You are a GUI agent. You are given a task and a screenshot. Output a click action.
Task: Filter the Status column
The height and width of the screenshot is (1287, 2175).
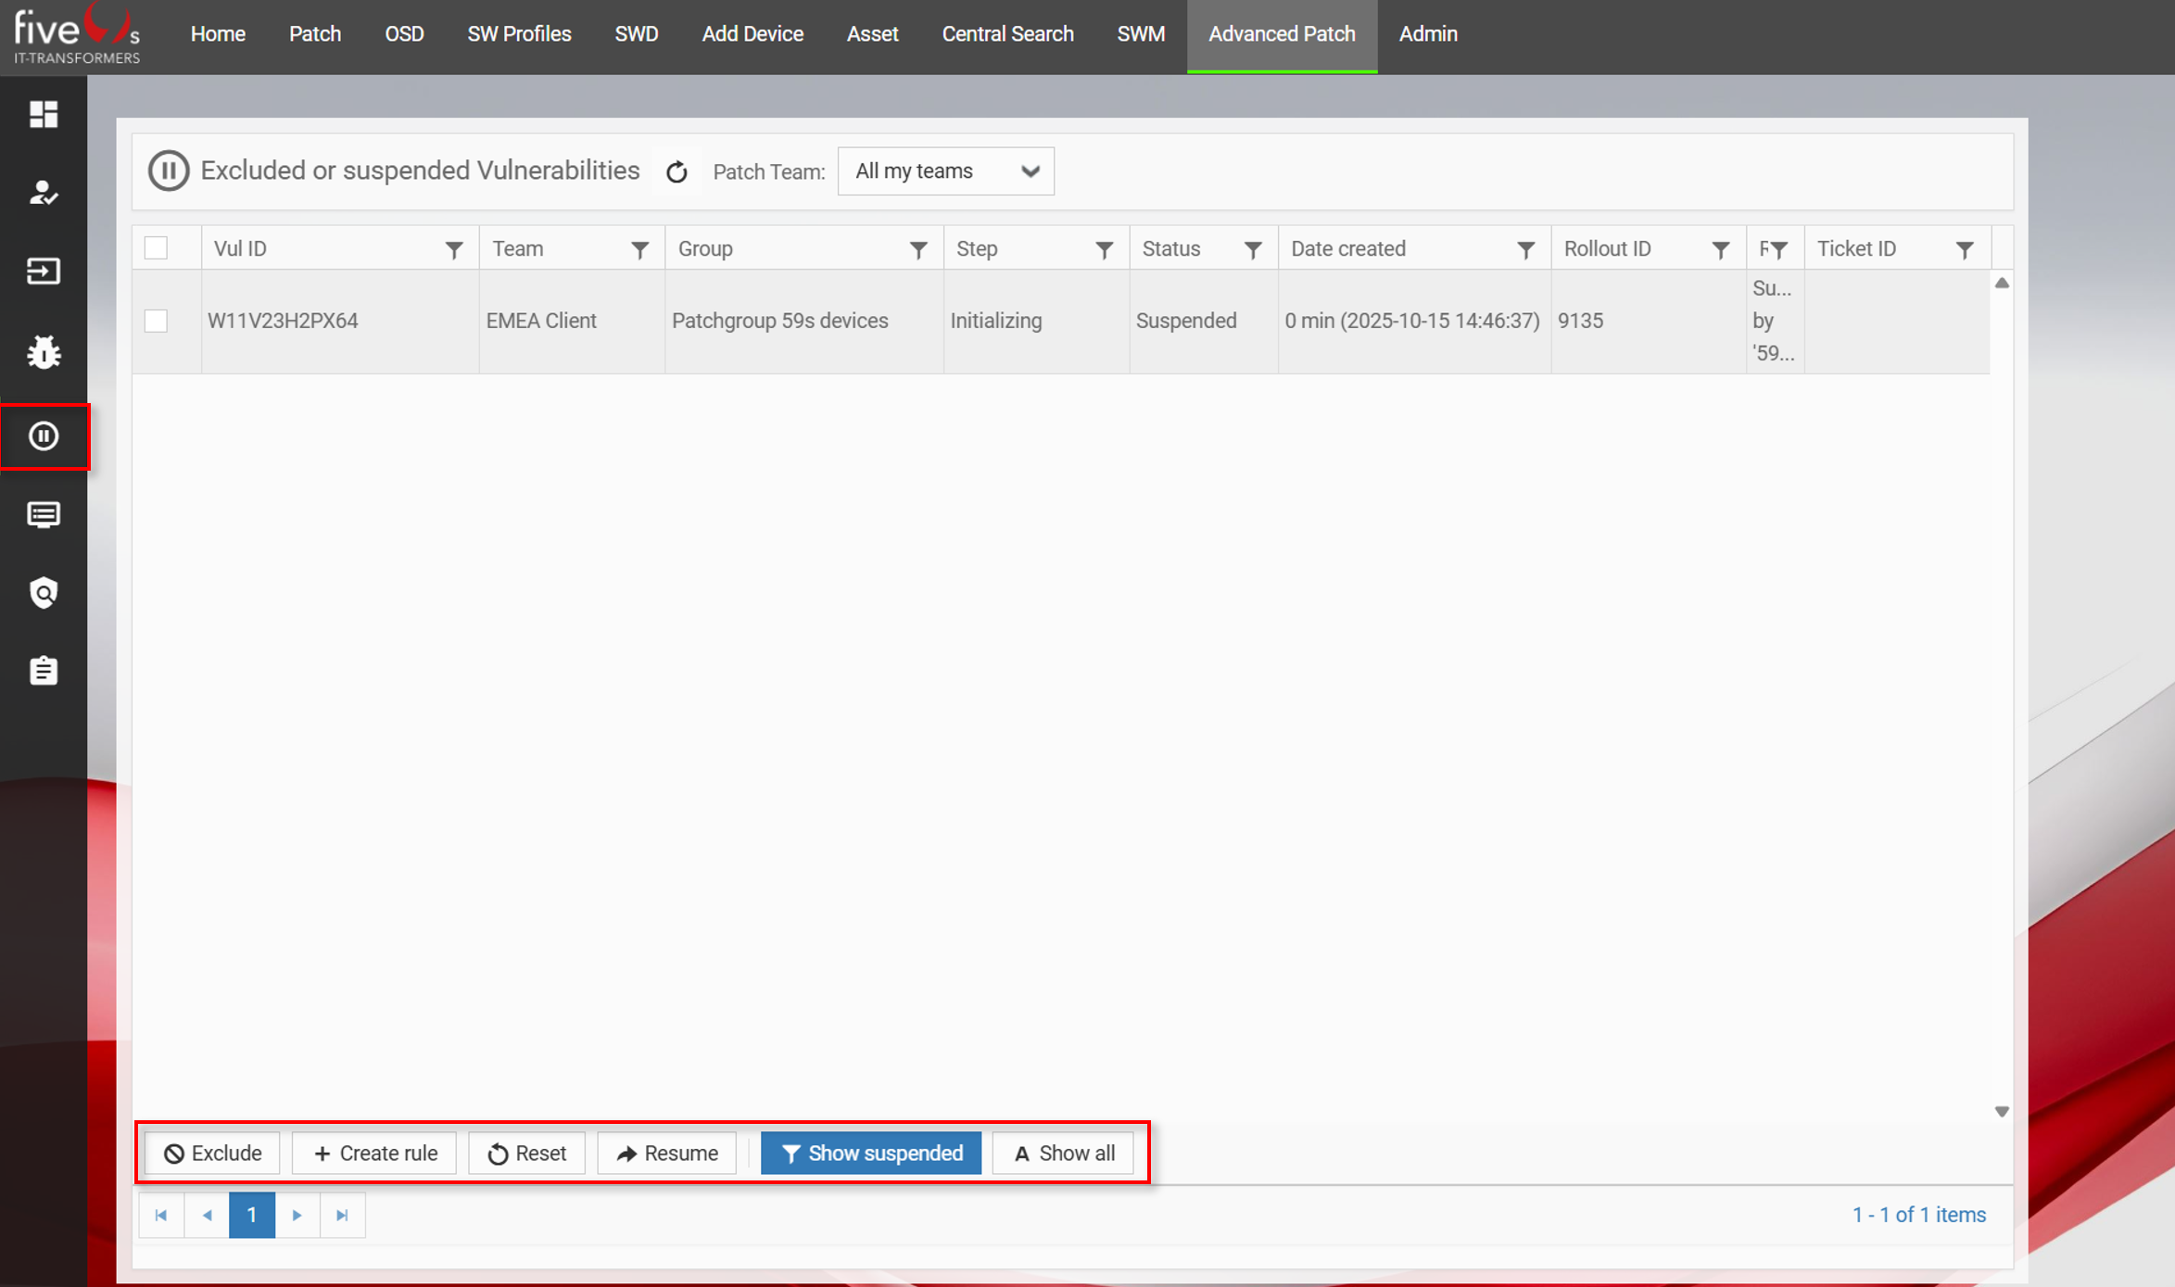pyautogui.click(x=1253, y=249)
